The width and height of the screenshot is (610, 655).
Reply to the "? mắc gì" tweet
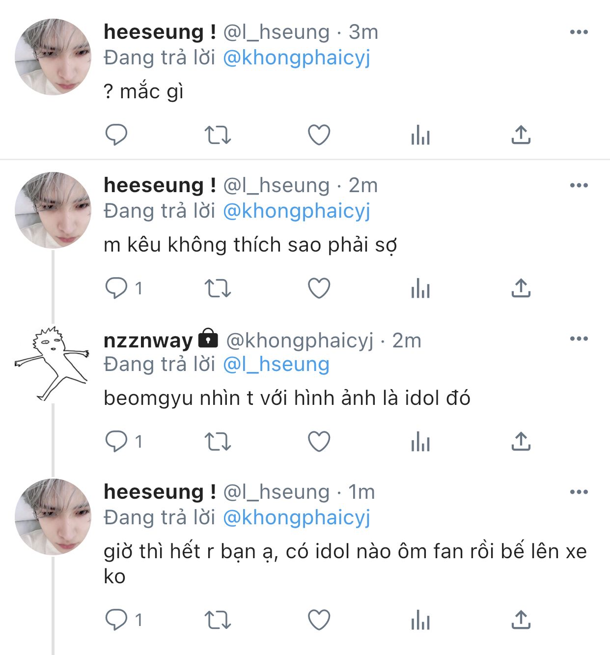coord(116,135)
